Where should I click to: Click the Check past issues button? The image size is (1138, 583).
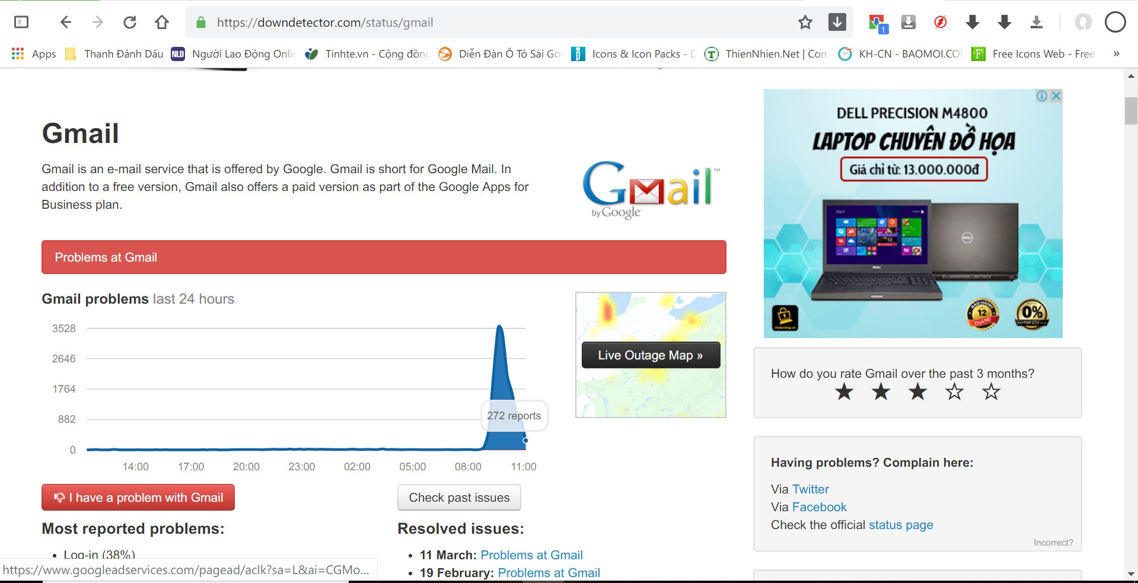[x=459, y=498]
